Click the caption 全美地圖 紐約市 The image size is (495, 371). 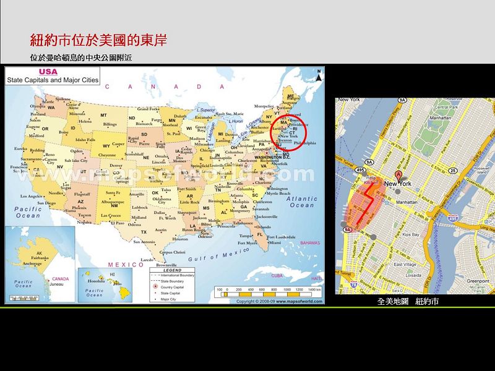pos(408,302)
